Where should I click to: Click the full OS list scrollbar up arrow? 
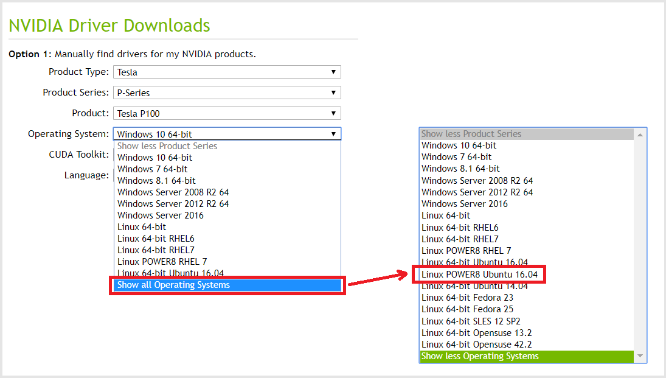point(640,135)
